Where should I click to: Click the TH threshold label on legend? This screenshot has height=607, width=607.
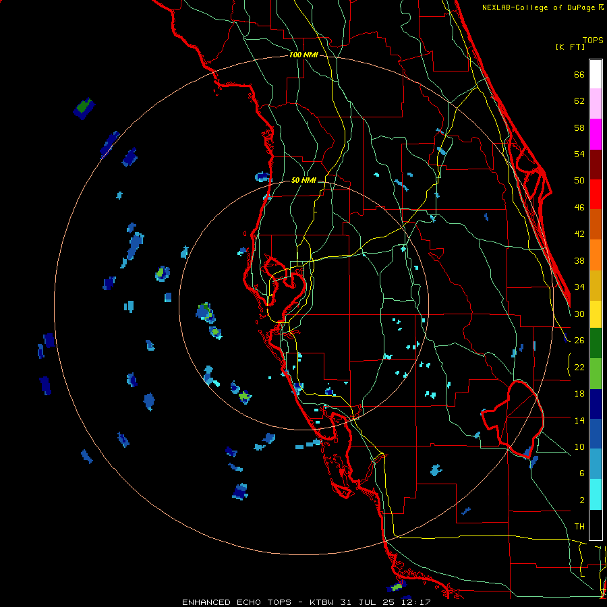(x=579, y=527)
